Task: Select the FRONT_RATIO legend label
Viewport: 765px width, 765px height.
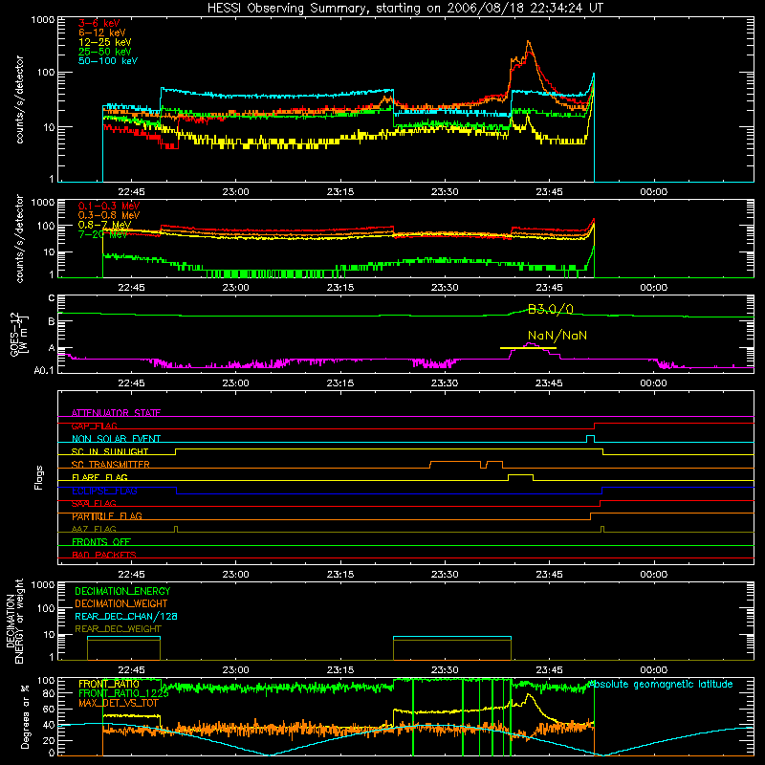Action: click(109, 684)
